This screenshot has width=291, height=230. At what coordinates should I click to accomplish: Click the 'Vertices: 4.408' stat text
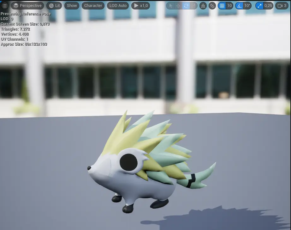(x=15, y=34)
